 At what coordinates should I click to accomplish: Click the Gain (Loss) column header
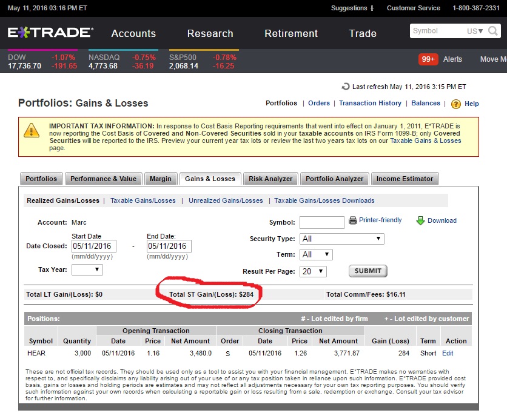391,341
